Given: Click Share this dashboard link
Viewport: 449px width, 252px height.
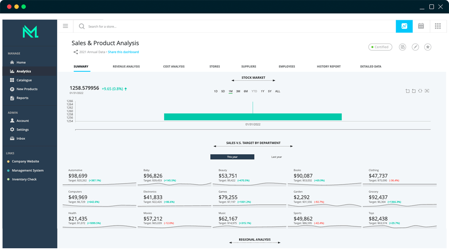Looking at the screenshot, I should (123, 52).
